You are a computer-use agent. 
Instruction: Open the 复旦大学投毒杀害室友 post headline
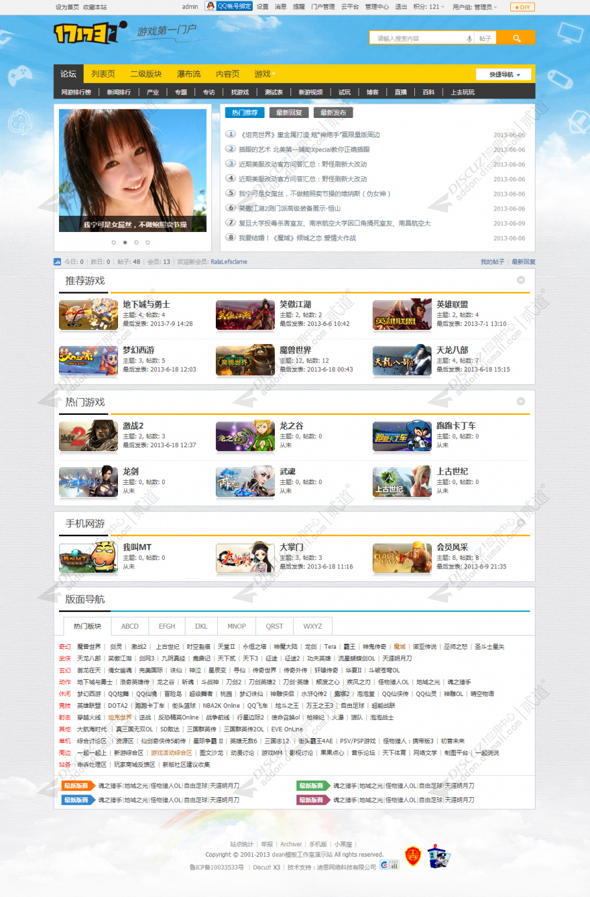click(335, 223)
